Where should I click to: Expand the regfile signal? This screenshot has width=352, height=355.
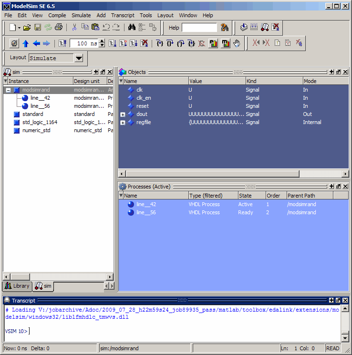click(x=123, y=123)
